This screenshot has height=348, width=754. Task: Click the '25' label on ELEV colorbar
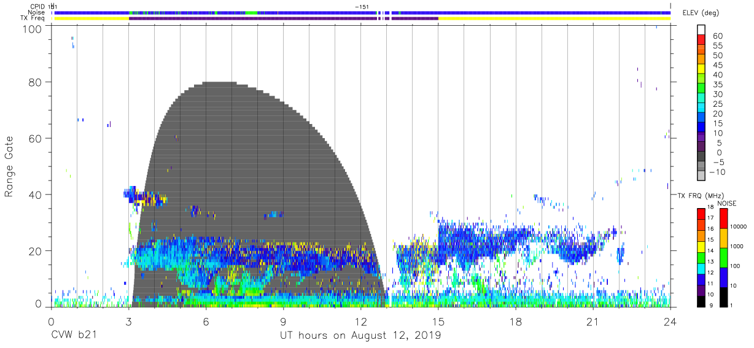718,104
